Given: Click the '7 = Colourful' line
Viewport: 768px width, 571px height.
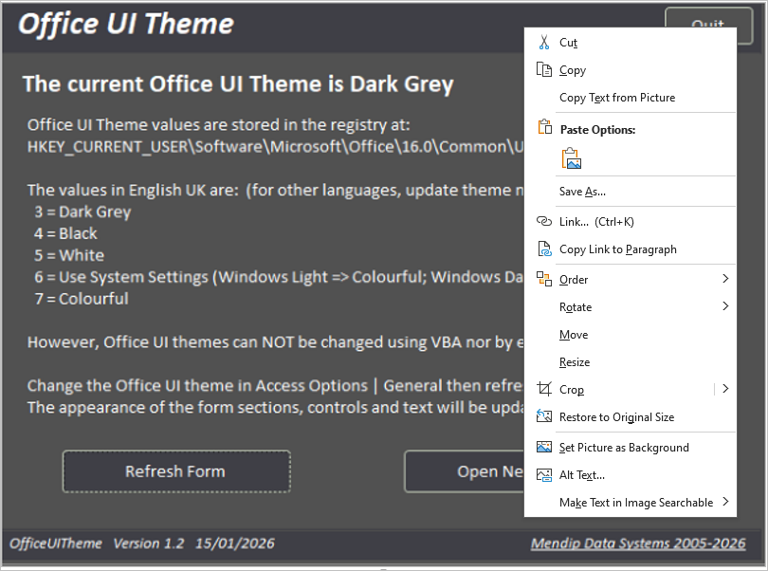Looking at the screenshot, I should click(x=82, y=299).
